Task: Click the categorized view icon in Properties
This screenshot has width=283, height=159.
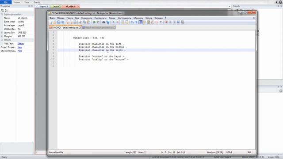Action: (2, 11)
